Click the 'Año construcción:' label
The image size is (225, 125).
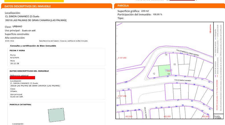pyautogui.click(x=15, y=38)
